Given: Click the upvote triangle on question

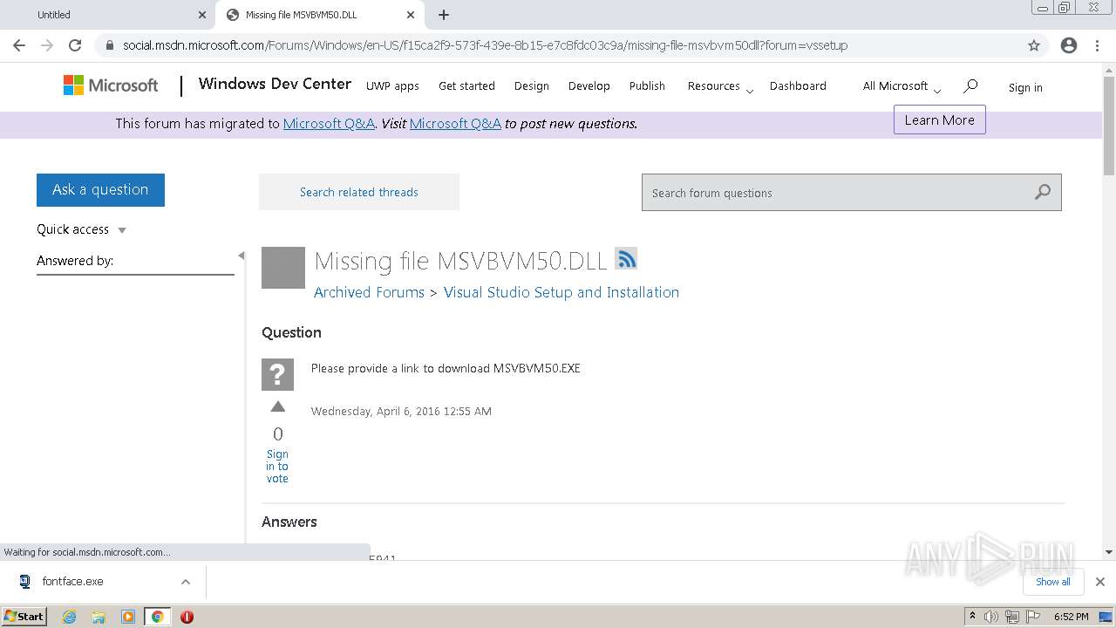Looking at the screenshot, I should (x=278, y=406).
